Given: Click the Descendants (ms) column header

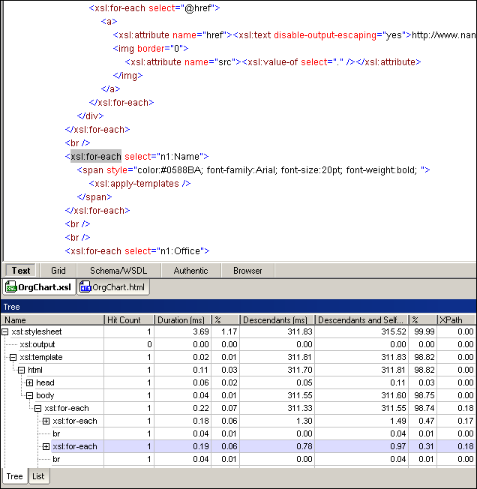Looking at the screenshot, I should click(x=276, y=320).
